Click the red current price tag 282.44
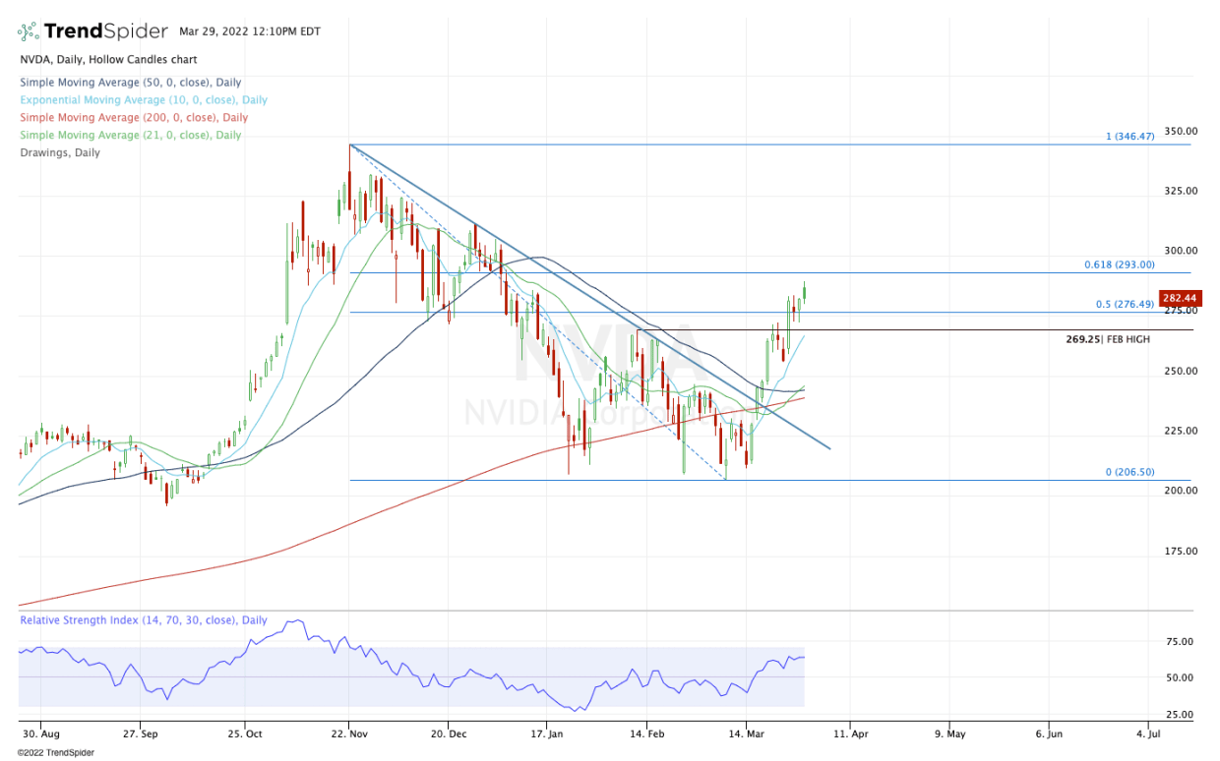Viewport: 1220px width, 761px height. point(1179,298)
